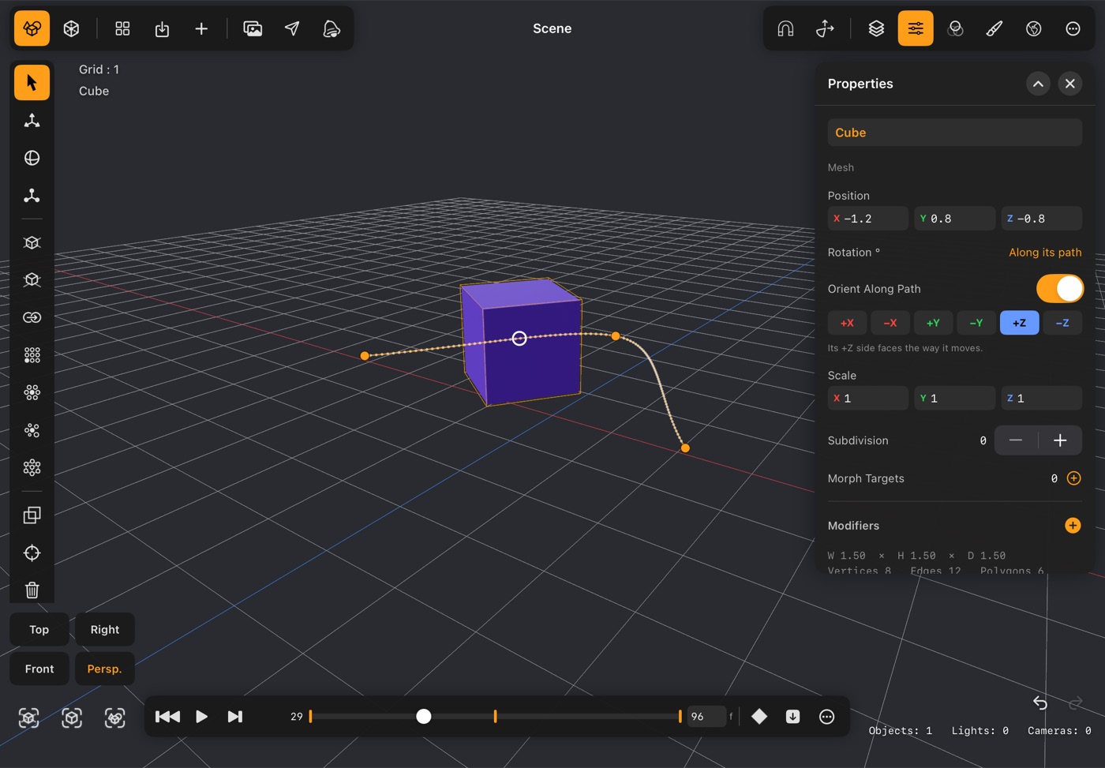Toggle the Orient Along Path switch
1105x768 pixels.
[1060, 289]
